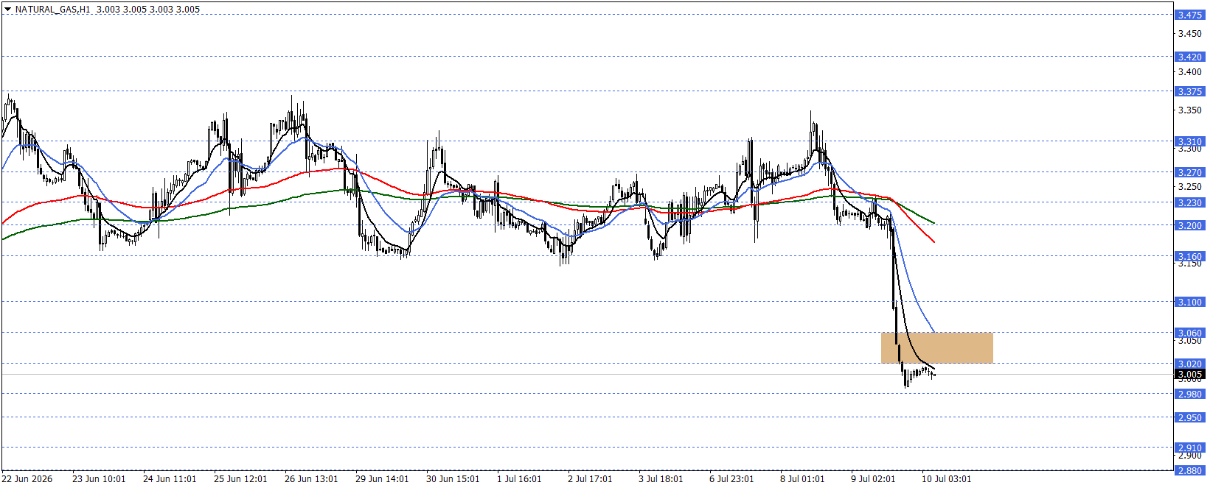The image size is (1210, 488).
Task: Click the black 3.005 current price label
Action: pos(1189,374)
